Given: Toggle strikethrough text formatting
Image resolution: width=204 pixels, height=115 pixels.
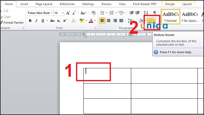Looking at the screenshot, I should pos(52,21).
